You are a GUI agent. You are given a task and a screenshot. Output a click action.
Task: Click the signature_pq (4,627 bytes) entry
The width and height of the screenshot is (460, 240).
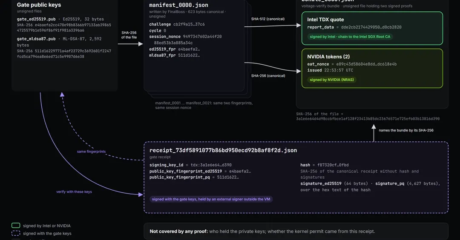coord(408,183)
